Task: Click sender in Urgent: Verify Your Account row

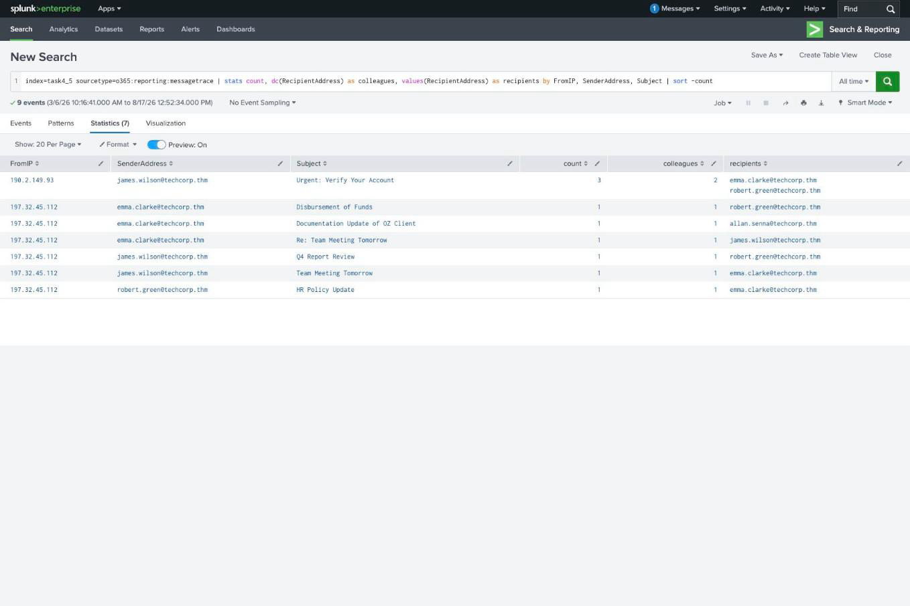Action: 162,180
